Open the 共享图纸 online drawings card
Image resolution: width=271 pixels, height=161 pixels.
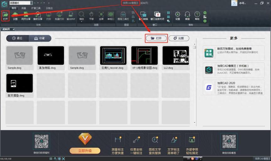[x=234, y=53]
